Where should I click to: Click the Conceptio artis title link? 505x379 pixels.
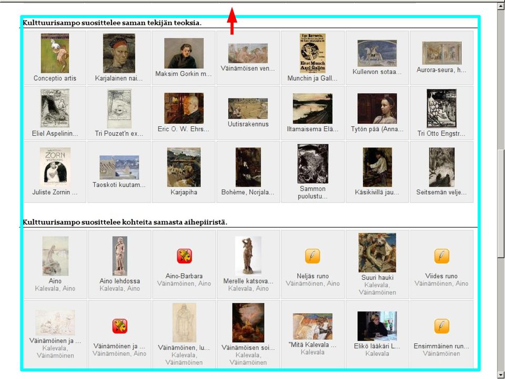click(x=55, y=78)
